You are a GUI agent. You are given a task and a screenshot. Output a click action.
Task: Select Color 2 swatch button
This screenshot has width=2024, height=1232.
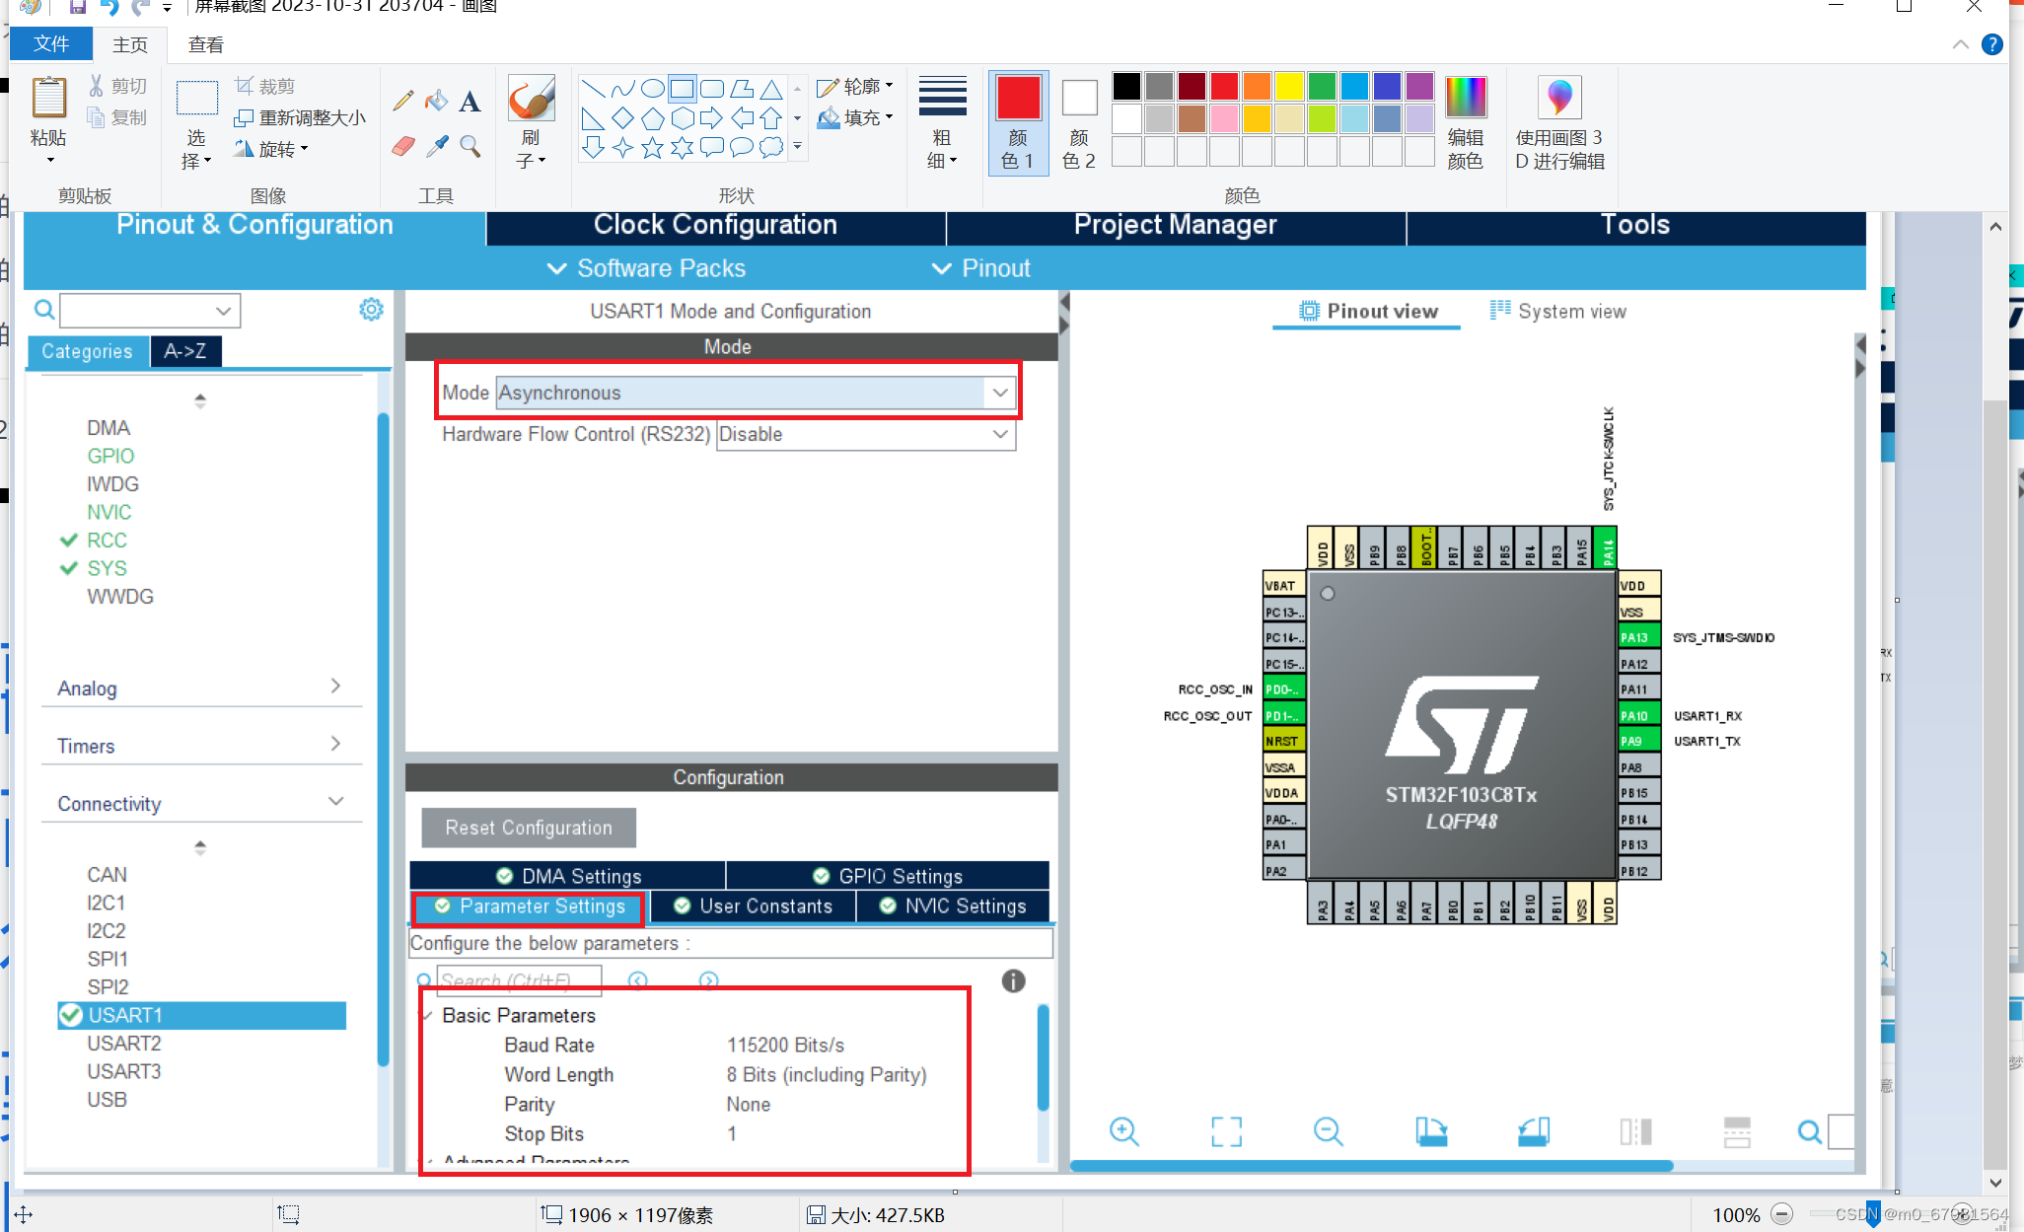(x=1079, y=123)
